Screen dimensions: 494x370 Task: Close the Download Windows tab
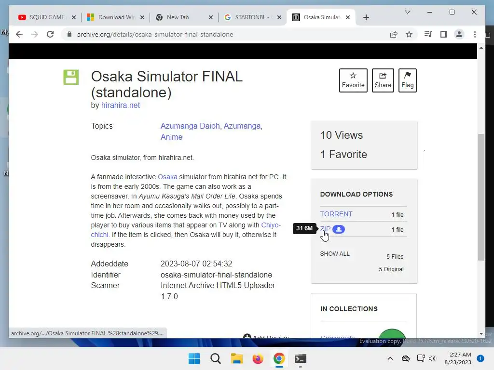click(x=142, y=17)
